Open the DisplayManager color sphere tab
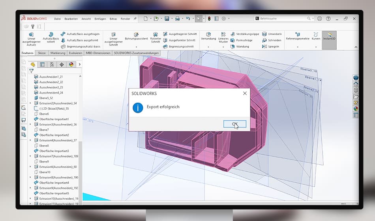Screen dimensions: 375x221 [x=71, y=65]
